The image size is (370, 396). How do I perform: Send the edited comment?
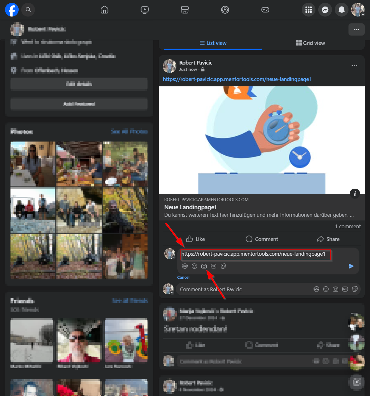point(351,266)
